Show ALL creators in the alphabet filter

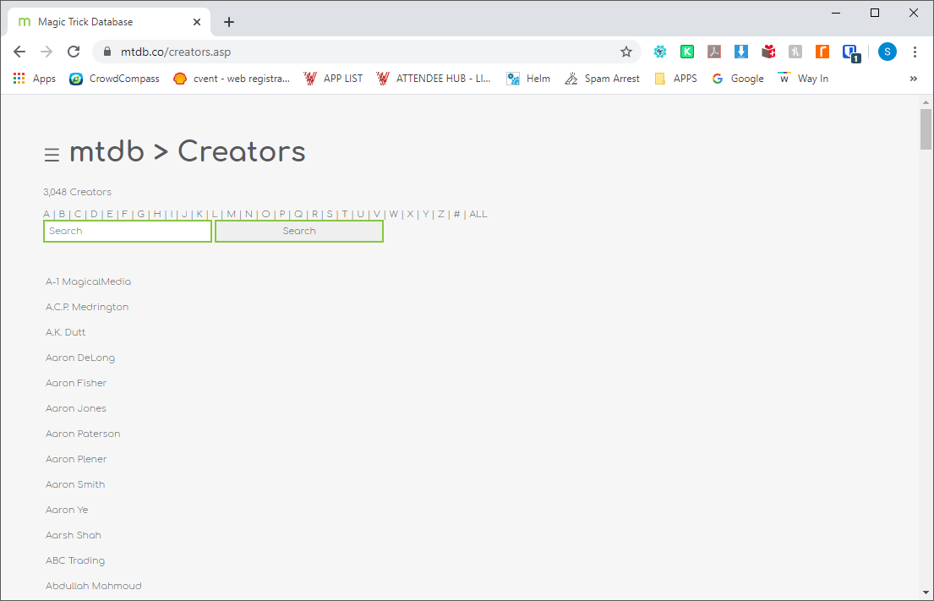478,214
